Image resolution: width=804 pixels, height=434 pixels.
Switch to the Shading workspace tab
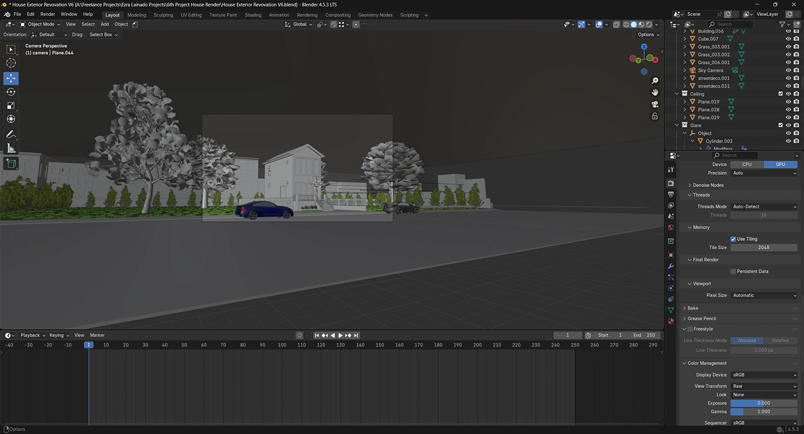[253, 15]
